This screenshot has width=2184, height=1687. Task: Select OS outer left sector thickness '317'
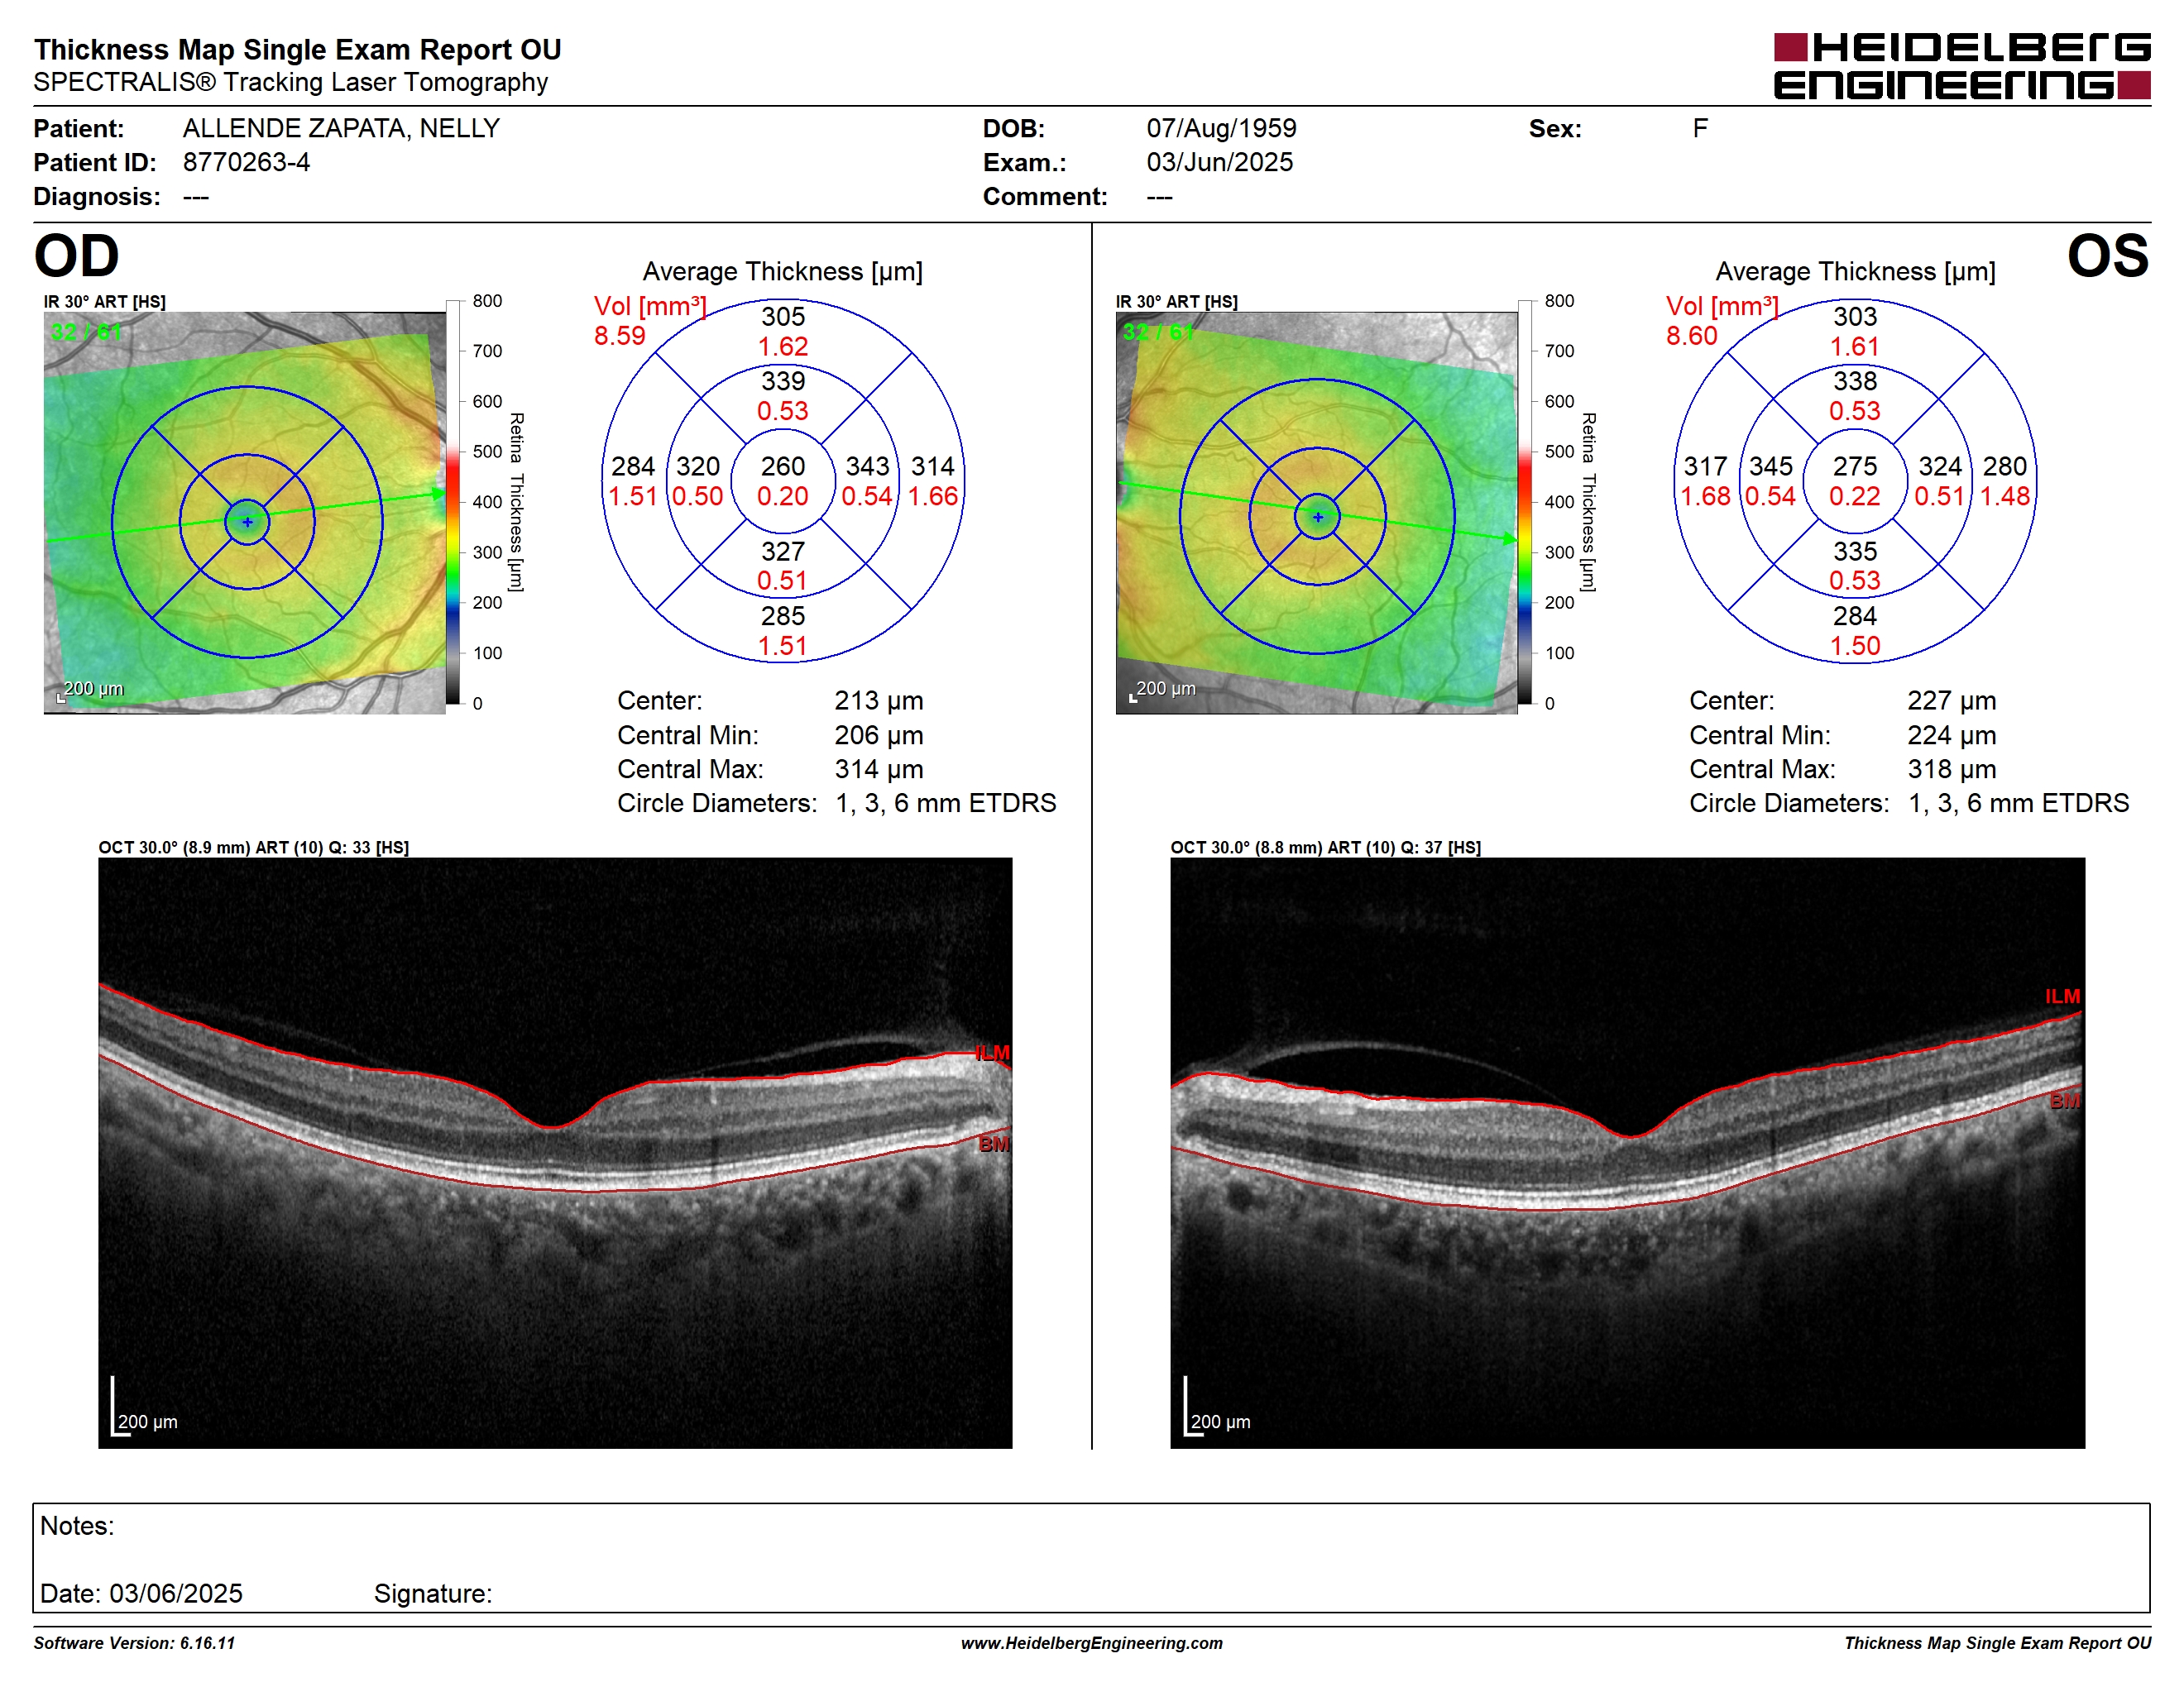(x=1705, y=466)
